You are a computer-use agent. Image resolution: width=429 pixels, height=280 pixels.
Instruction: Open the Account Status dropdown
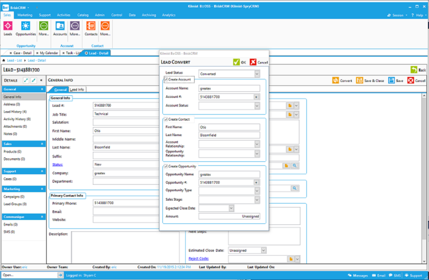coord(257,106)
